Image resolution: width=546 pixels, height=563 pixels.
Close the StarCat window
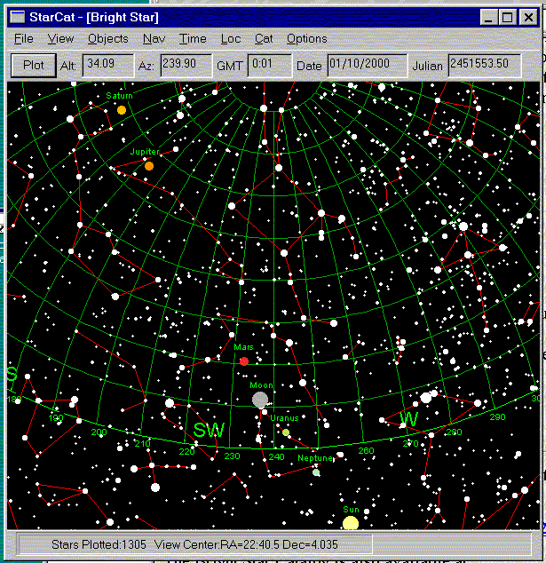click(528, 17)
